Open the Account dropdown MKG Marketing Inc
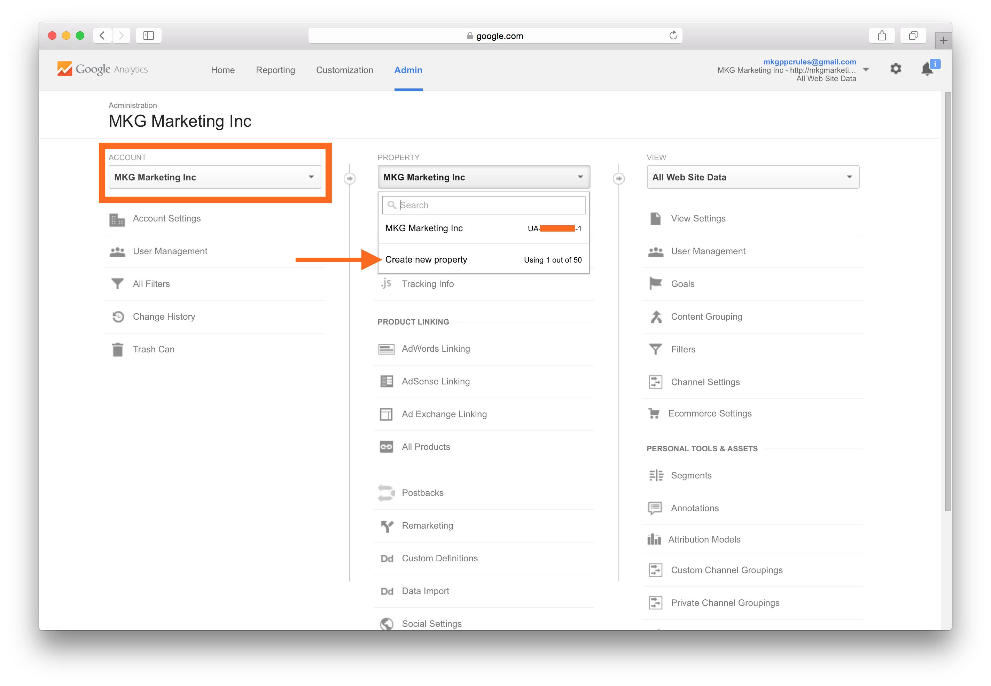 point(215,177)
